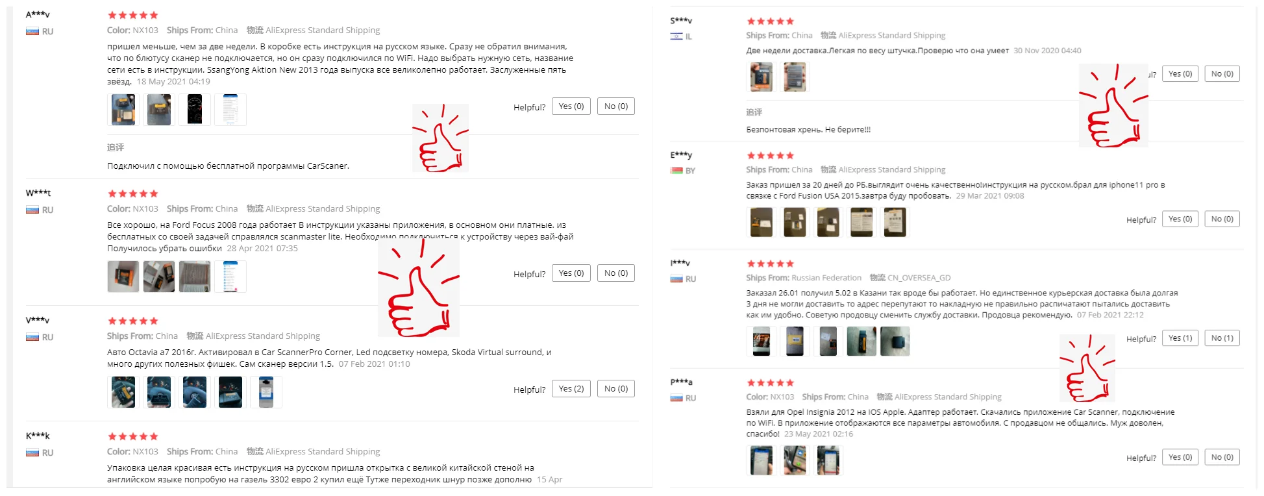Open last phone screenshot thumbnail in V***v's review
The height and width of the screenshot is (496, 1264).
266,392
